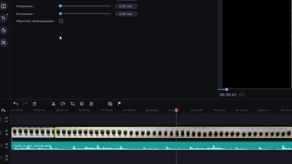The image size is (292, 164).
Task: Open the More Tools tab
Action: pos(4,42)
